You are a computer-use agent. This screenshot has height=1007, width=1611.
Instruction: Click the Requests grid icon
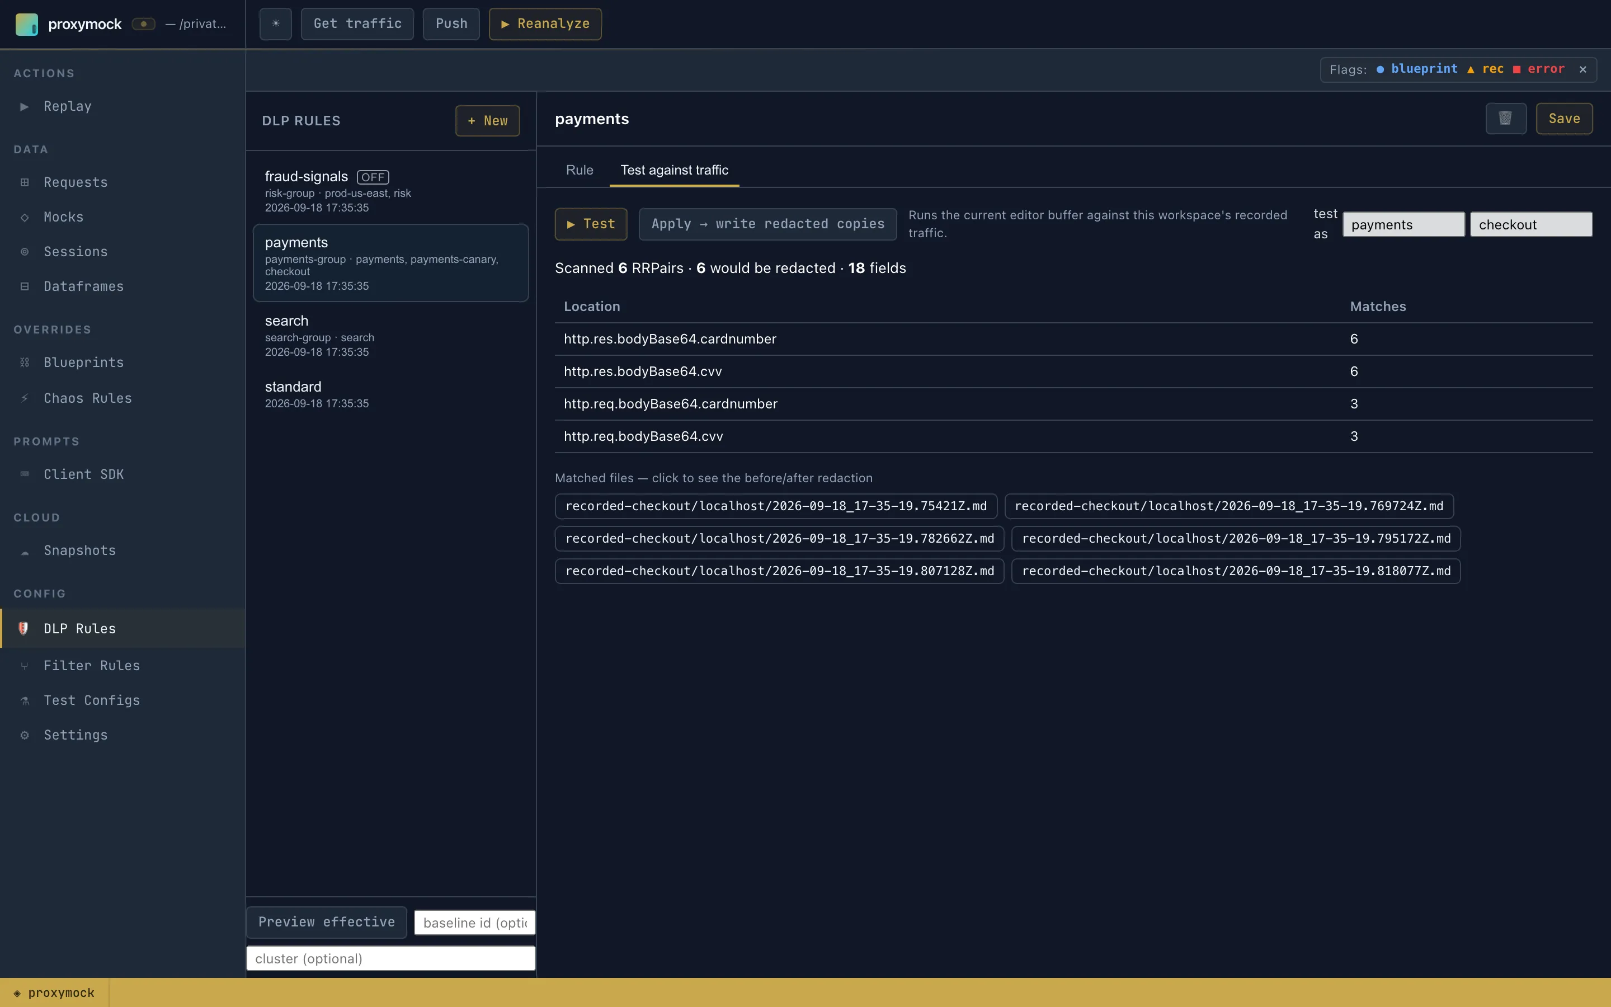25,182
